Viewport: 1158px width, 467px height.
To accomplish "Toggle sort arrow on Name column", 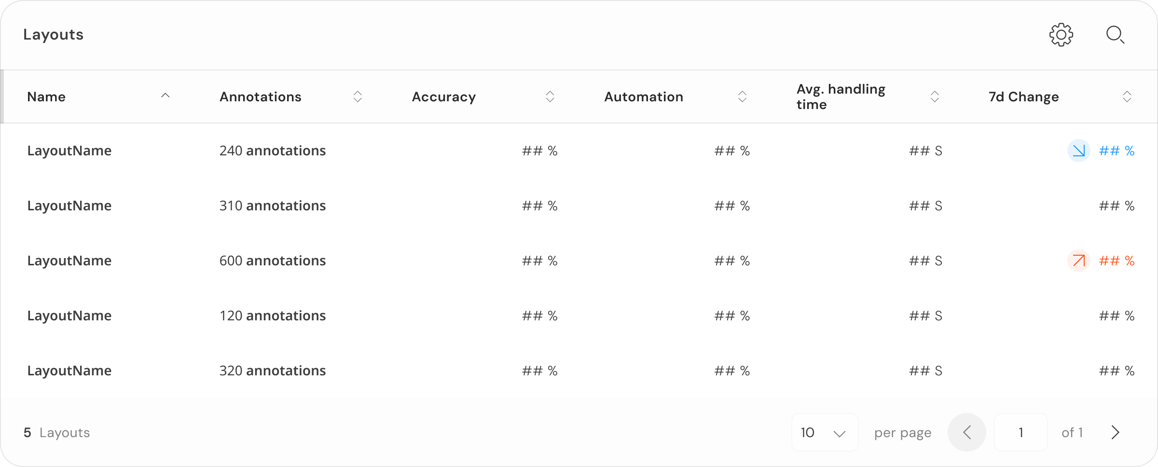I will pos(165,96).
